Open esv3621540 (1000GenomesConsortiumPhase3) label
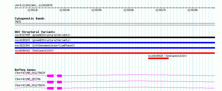The image size is (222, 91). tap(45, 45)
